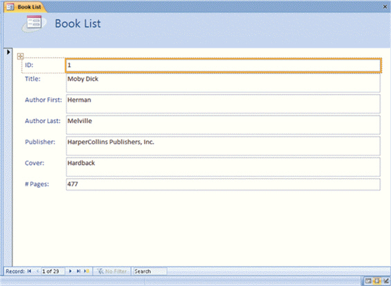This screenshot has height=286, width=391.
Task: Advance to the next record
Action: (x=71, y=271)
